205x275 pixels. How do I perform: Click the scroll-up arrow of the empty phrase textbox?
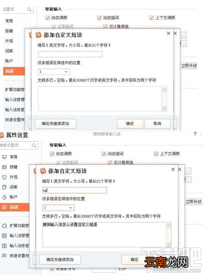(164, 90)
